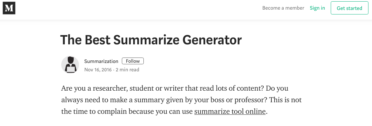Click the word researcher in the paragraph
Screen dimensions: 372x126
point(108,88)
